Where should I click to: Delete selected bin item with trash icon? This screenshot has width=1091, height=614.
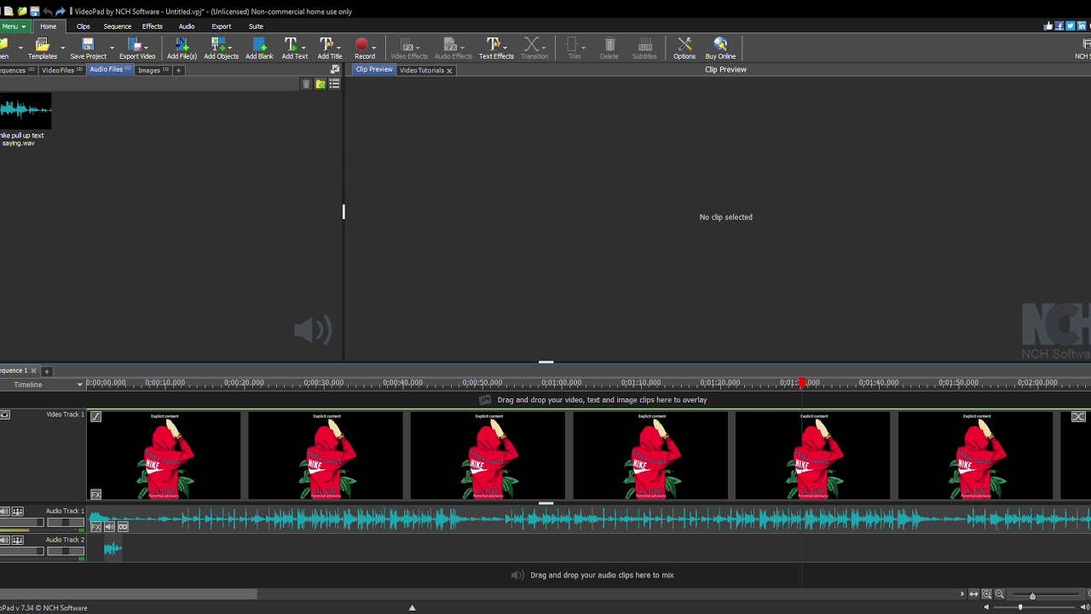point(306,84)
